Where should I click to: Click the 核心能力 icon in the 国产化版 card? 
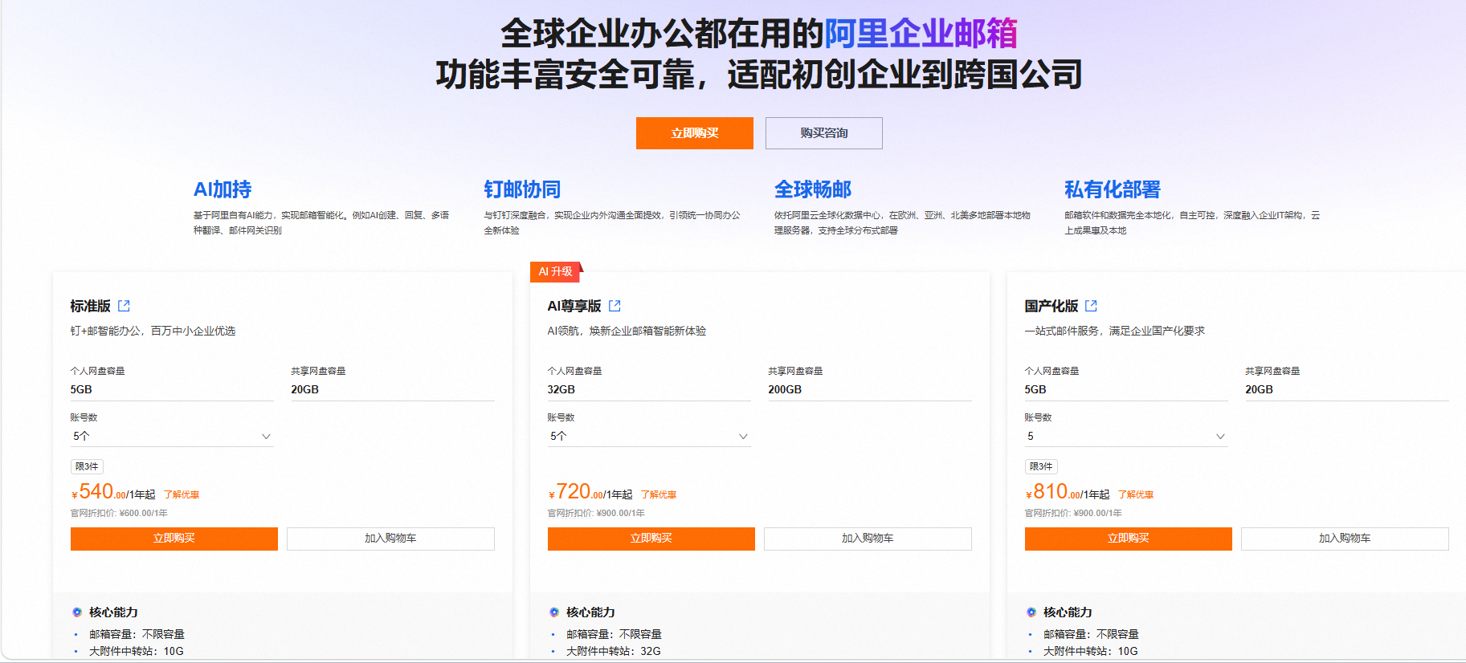(x=1031, y=612)
